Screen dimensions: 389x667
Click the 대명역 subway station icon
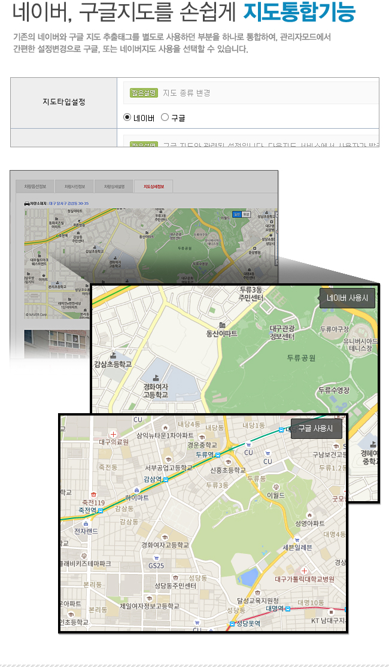[x=288, y=609]
